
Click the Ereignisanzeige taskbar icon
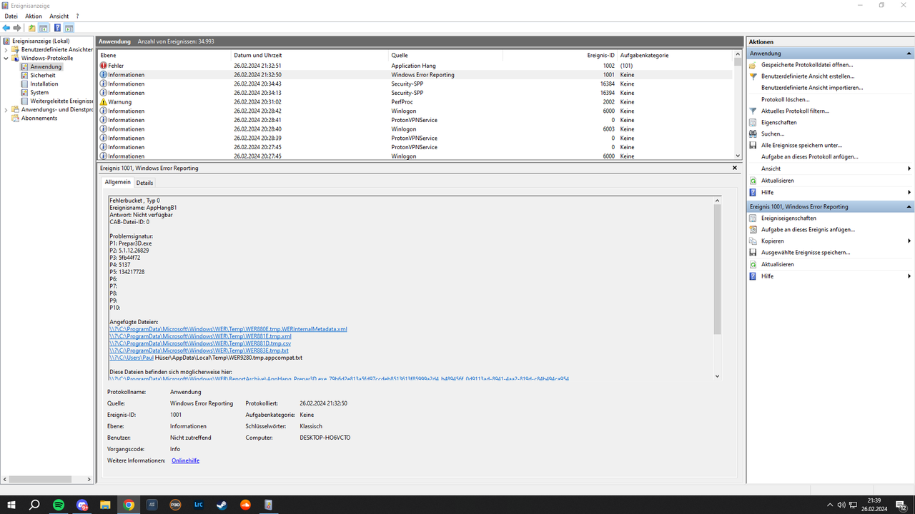(268, 505)
